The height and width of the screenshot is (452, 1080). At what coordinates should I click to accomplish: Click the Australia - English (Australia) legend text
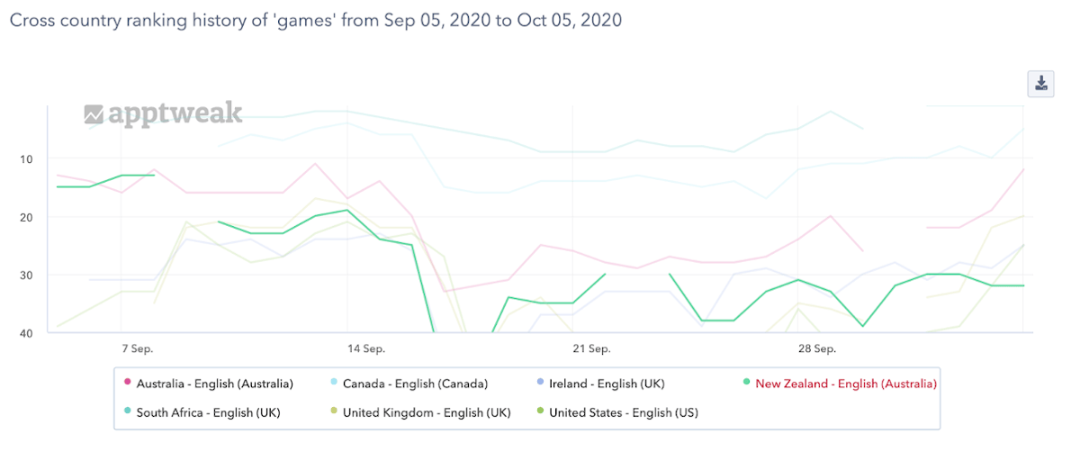[215, 384]
